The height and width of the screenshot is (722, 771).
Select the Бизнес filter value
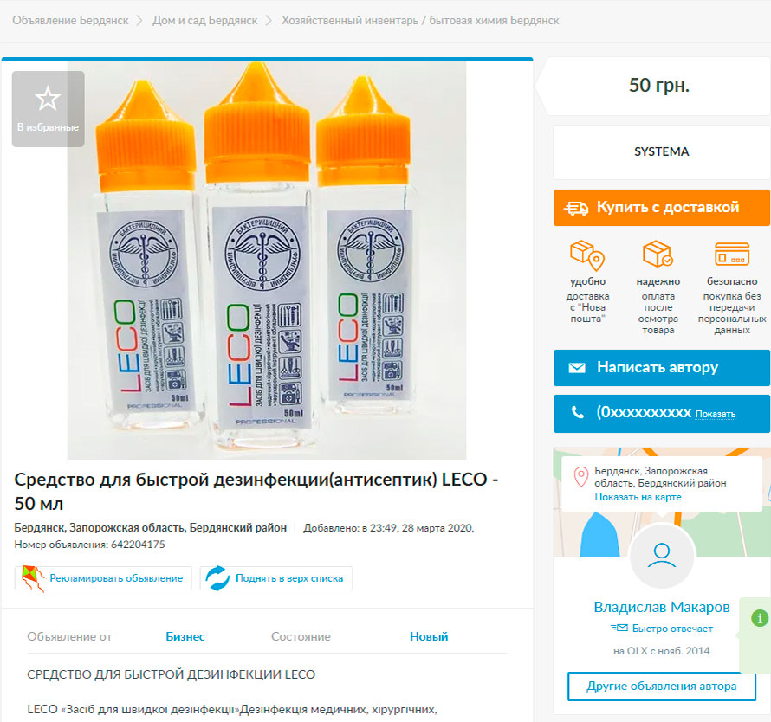[x=185, y=636]
